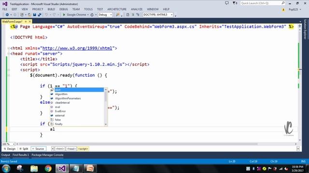
Task: Click the toolbar icon just before DOCTYPE dropdown
Action: [x=138, y=15]
